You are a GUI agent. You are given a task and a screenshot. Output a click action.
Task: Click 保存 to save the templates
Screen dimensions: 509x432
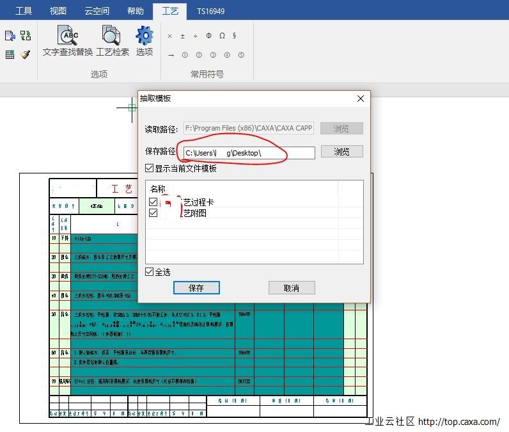click(x=196, y=288)
